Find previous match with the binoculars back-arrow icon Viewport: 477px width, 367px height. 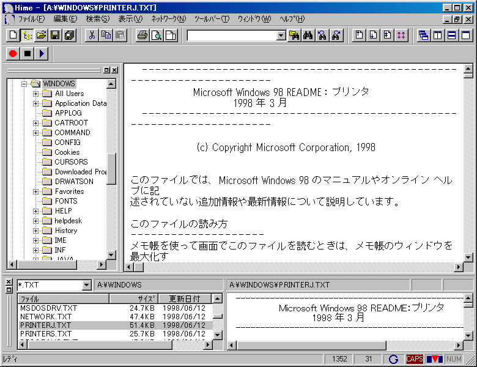(322, 35)
